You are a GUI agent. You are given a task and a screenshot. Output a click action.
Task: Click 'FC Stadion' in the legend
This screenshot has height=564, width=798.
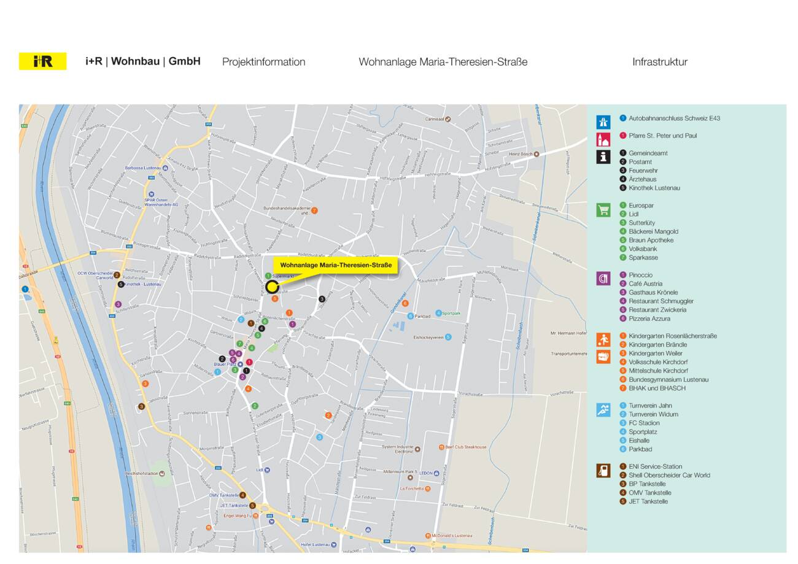[x=644, y=423]
